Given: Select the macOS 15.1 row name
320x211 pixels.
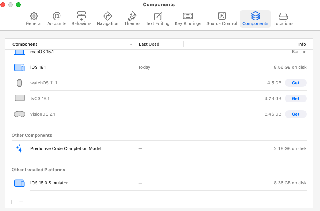Looking at the screenshot, I should (42, 52).
